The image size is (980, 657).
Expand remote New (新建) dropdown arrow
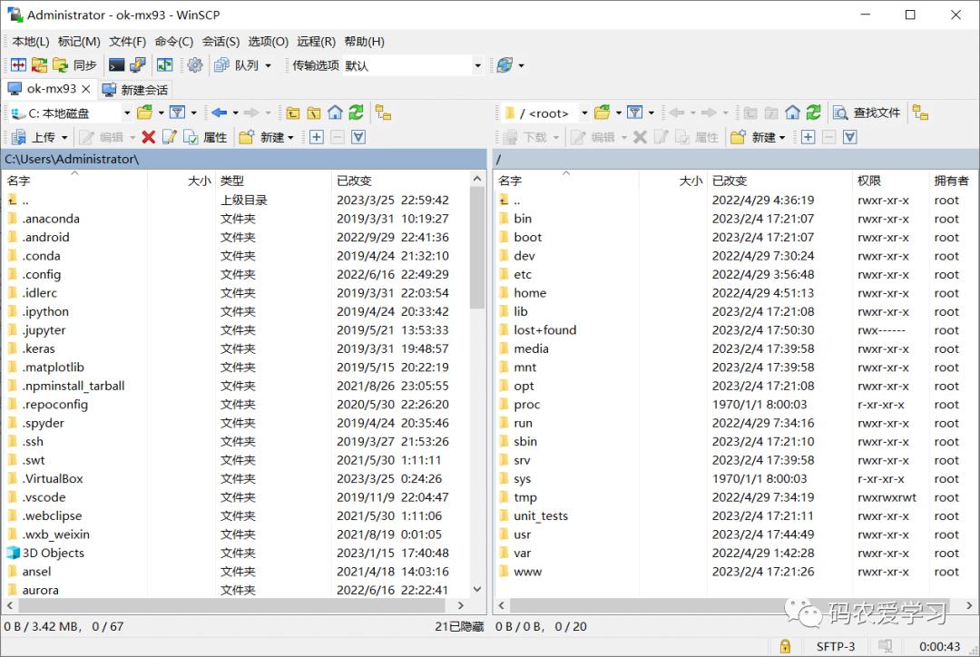pos(782,137)
